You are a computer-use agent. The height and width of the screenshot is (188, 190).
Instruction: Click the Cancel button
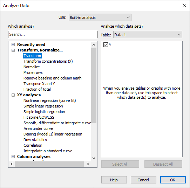tap(143, 180)
